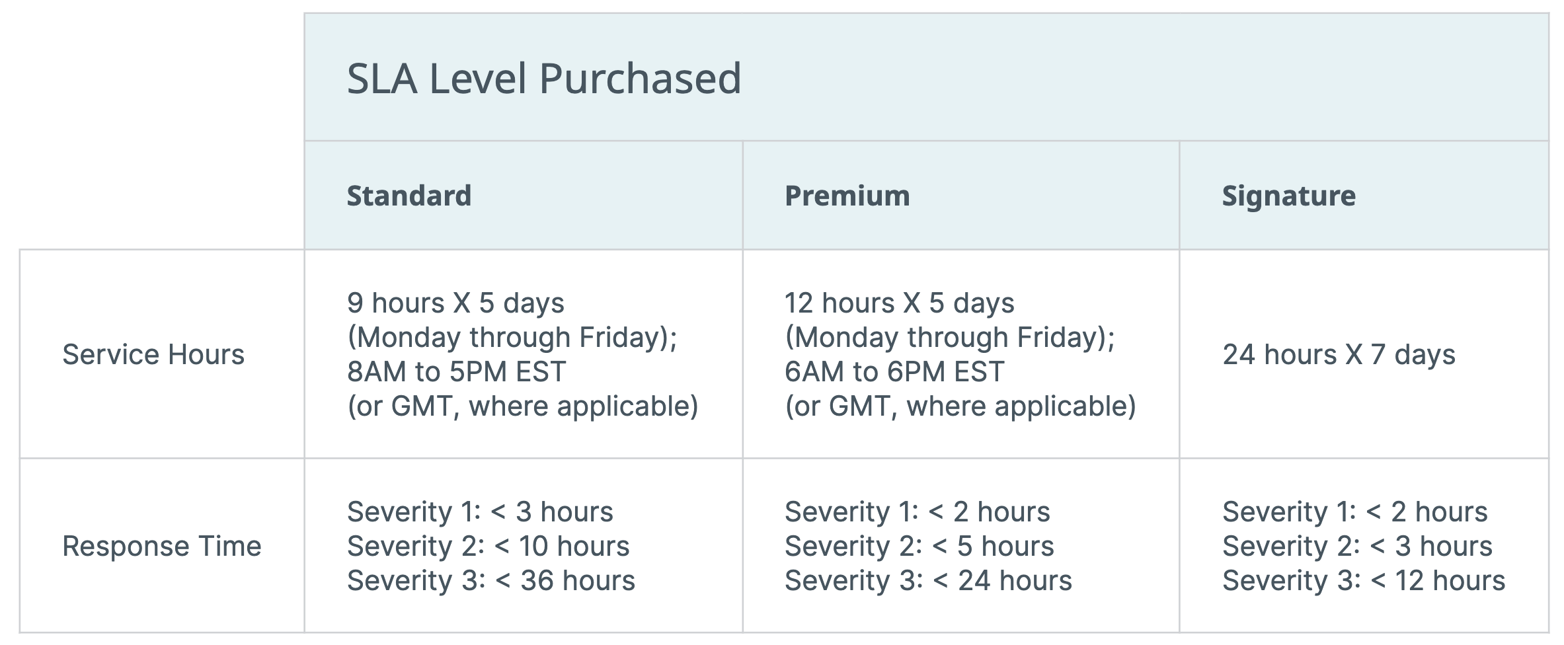Screen dimensions: 1564x645
Task: Click the SLA Level Purchased heading
Action: (x=544, y=79)
